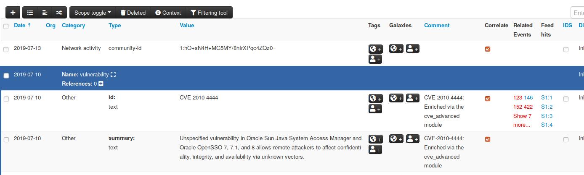Open related event 146 link
584x175 pixels.
point(528,98)
